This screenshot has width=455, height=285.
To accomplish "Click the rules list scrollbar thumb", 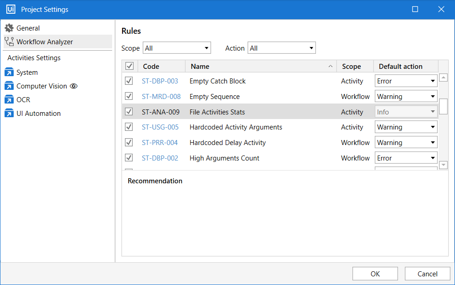I will (x=443, y=106).
